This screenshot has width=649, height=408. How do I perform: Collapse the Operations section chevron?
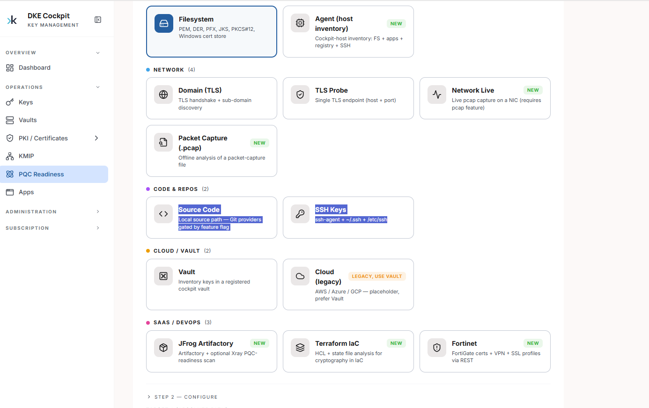(98, 87)
